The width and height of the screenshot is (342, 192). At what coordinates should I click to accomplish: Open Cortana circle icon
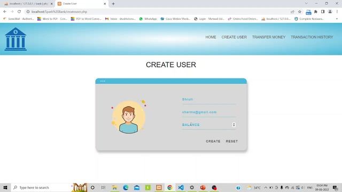coord(92,187)
